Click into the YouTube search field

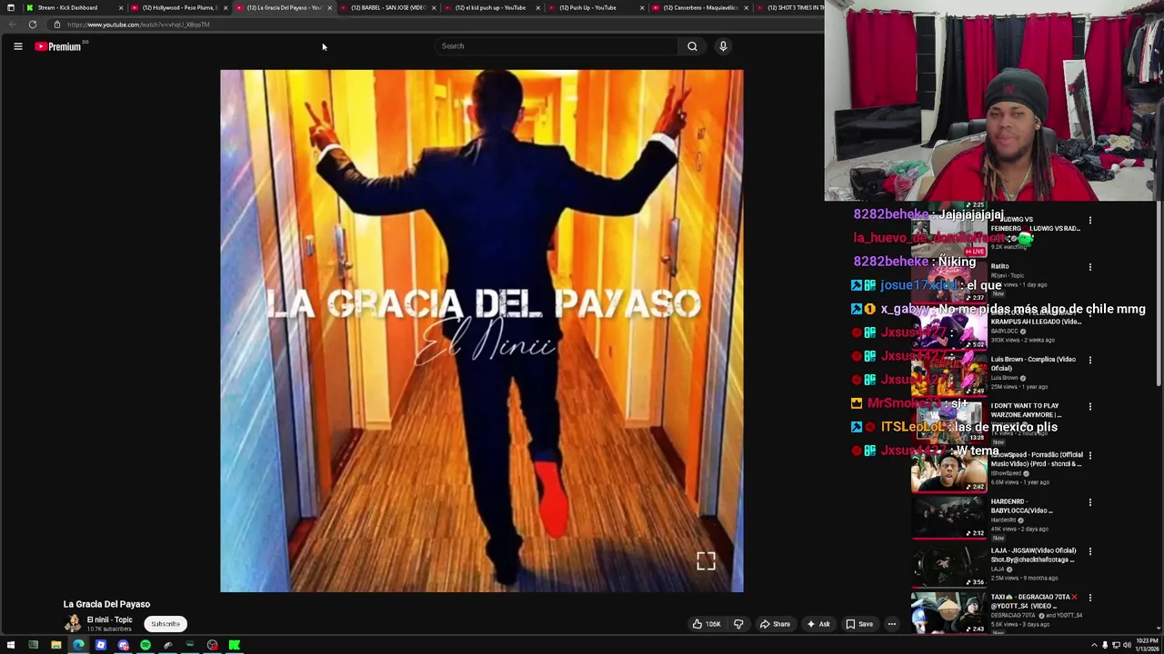(x=557, y=46)
